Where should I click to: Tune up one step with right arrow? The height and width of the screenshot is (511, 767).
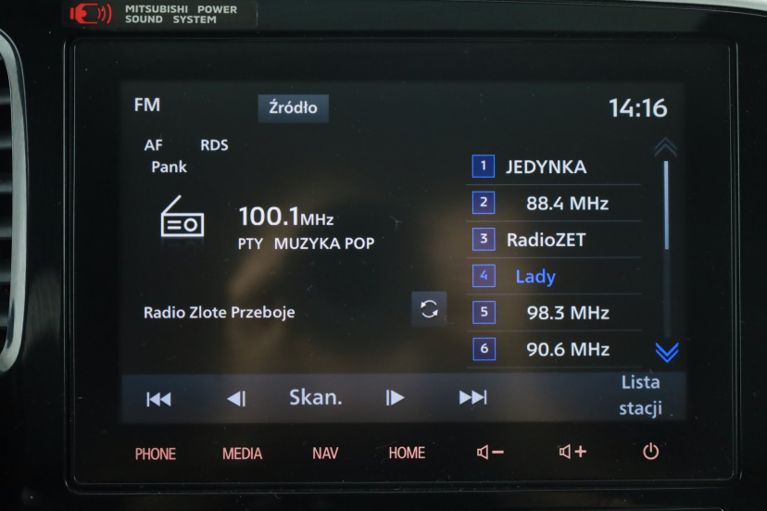click(395, 398)
